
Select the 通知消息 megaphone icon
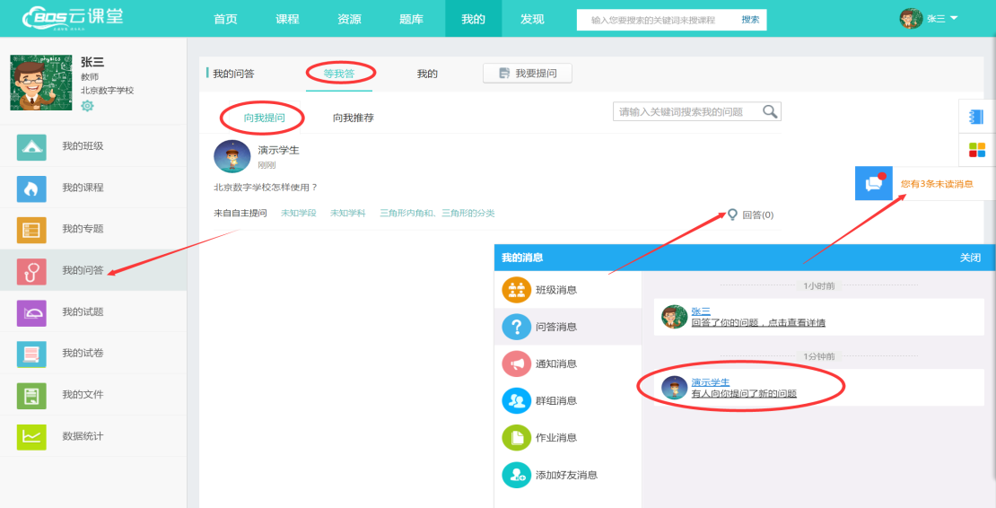coord(516,363)
